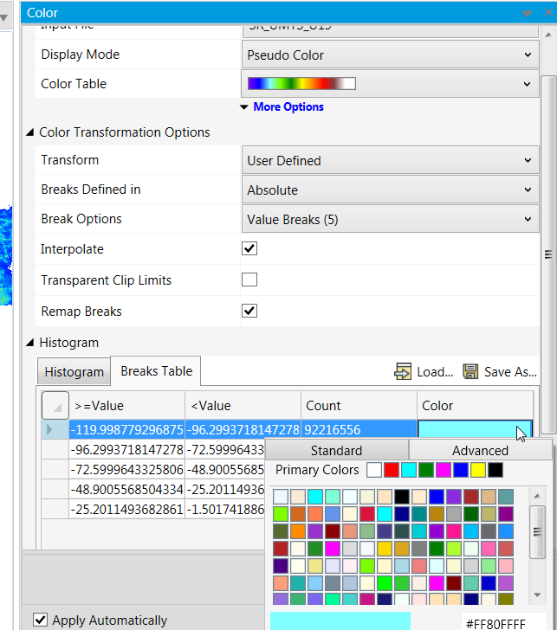Open the Color panel options arrow
This screenshot has height=630, width=557.
click(527, 13)
